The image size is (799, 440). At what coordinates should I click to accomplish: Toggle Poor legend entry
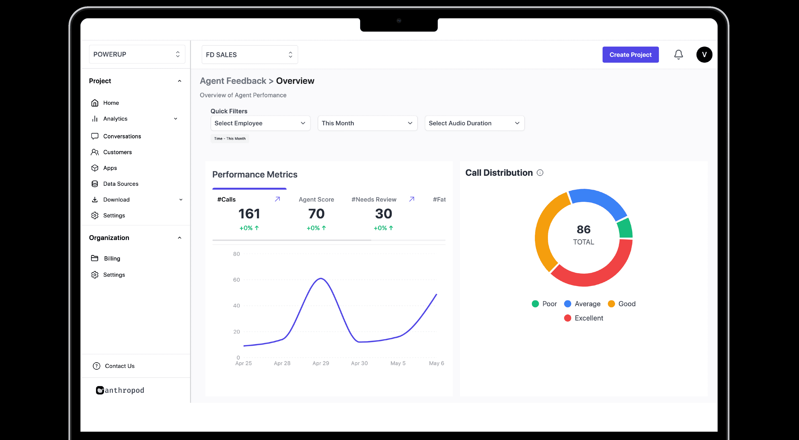(544, 304)
